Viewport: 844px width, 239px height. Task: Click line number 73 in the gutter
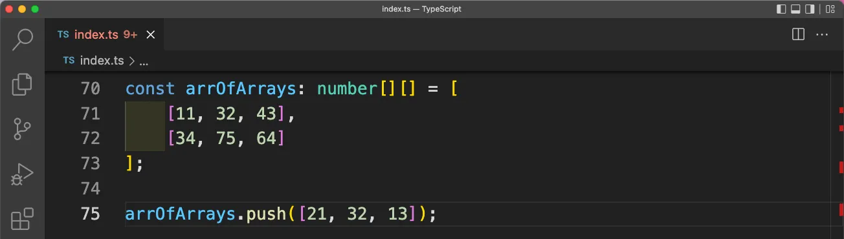[x=91, y=163]
